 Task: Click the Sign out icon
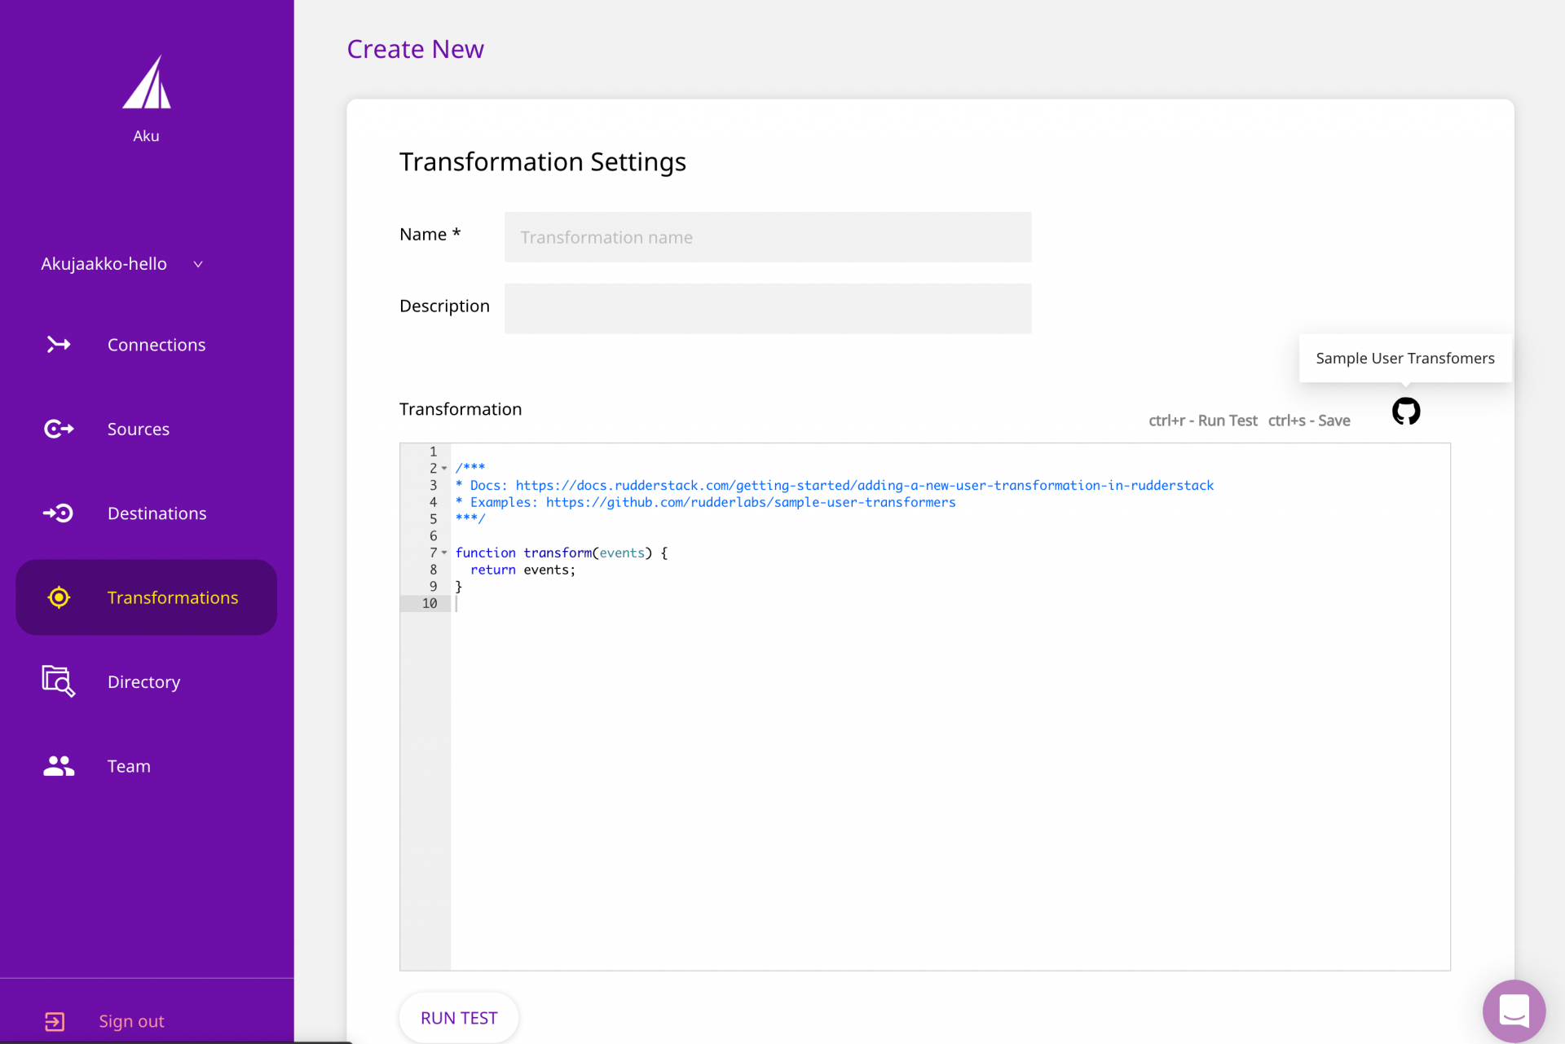coord(54,1020)
